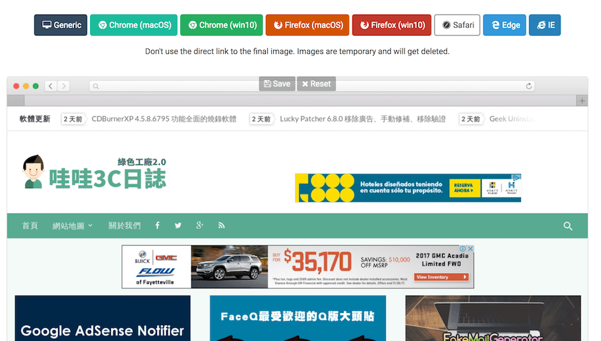Open the Hyatt hotels banner ad
The width and height of the screenshot is (601, 341).
pos(408,188)
